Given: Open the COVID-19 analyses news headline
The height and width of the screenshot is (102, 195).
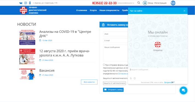Looking at the screenshot, I should coord(65,34).
